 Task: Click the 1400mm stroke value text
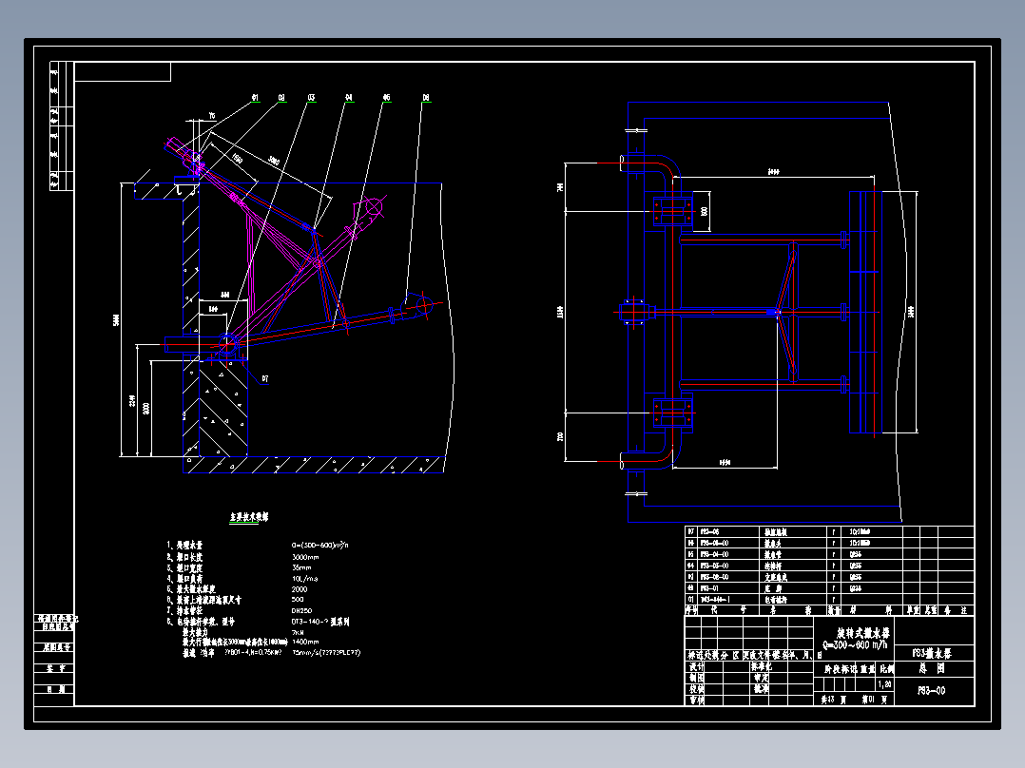pos(305,642)
